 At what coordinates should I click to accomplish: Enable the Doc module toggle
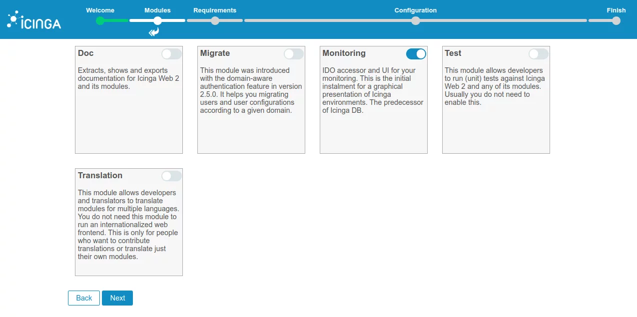(x=171, y=54)
